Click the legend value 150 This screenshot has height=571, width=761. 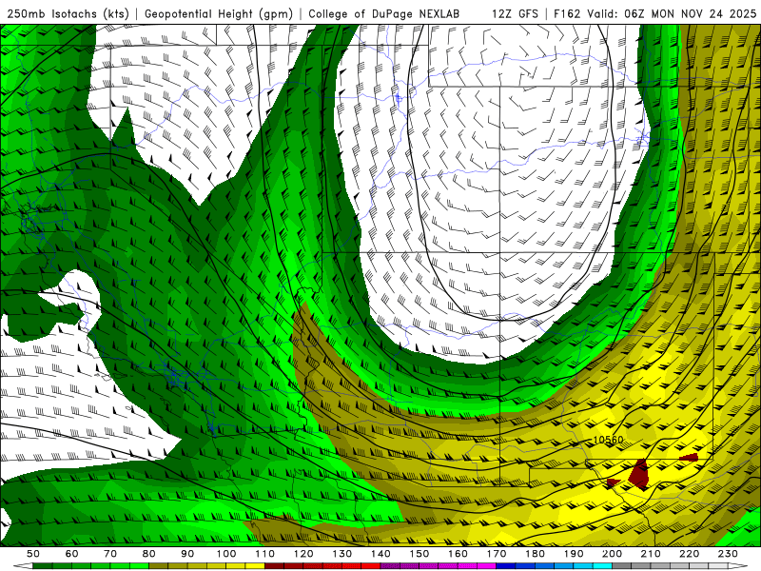[420, 554]
